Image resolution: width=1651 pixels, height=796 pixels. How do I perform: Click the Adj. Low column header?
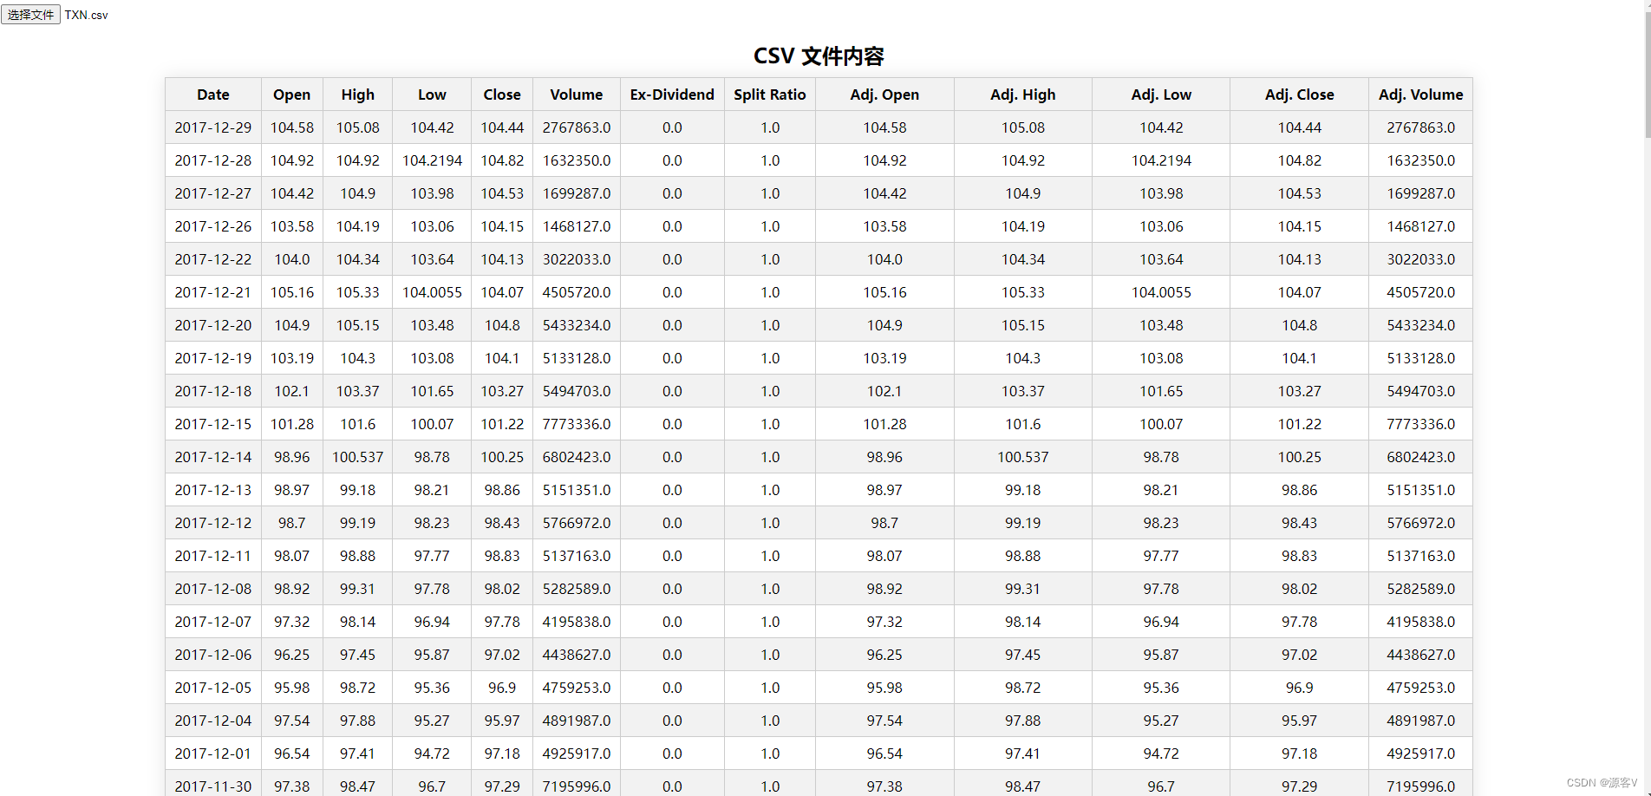tap(1161, 95)
